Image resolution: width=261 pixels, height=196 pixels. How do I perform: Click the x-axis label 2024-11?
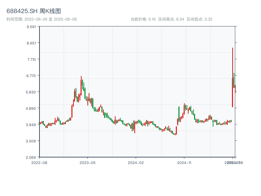click(x=184, y=163)
